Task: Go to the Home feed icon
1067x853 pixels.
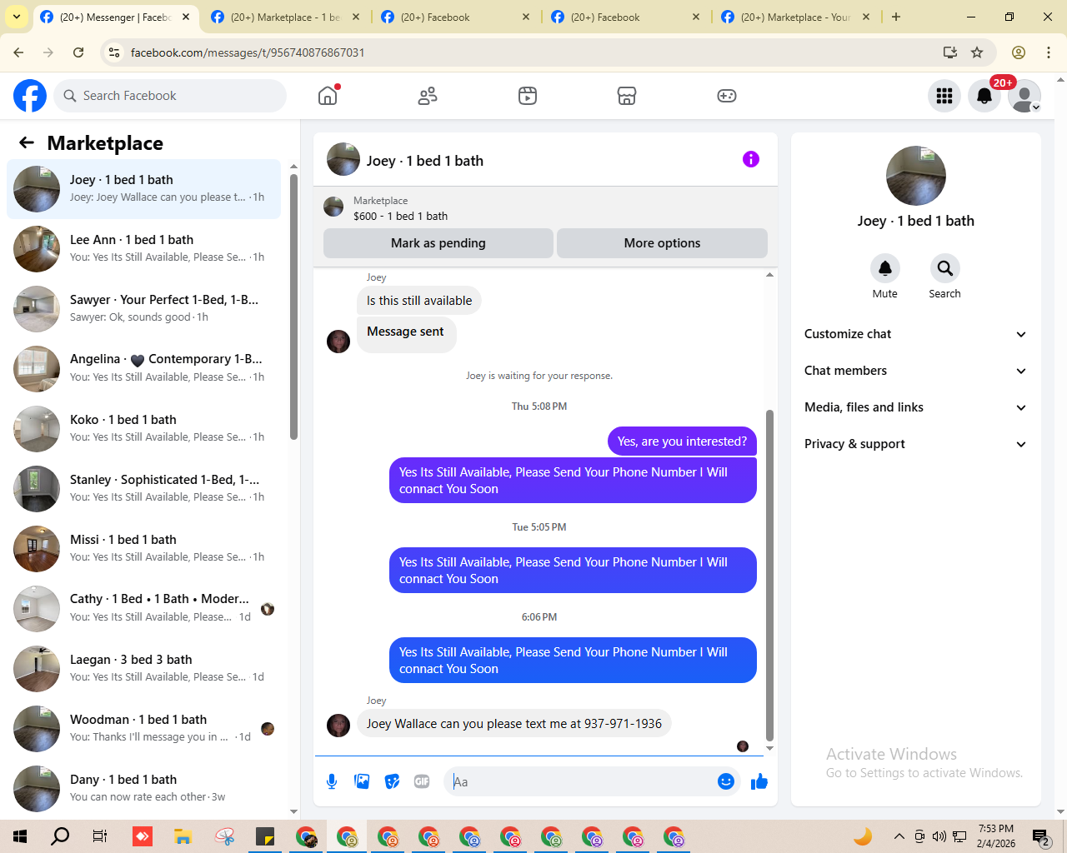Action: (x=328, y=96)
